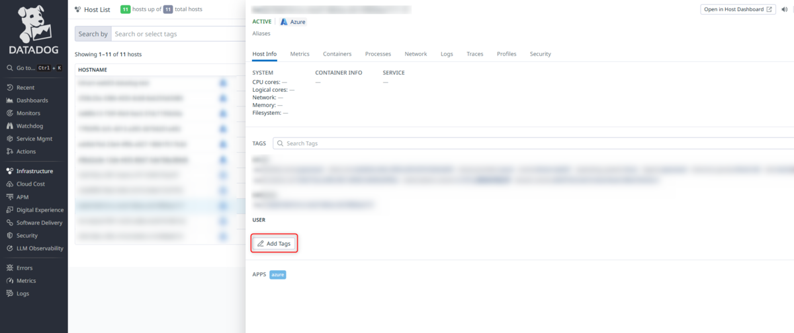Switch to the Processes tab
Image resolution: width=794 pixels, height=333 pixels.
pyautogui.click(x=378, y=54)
